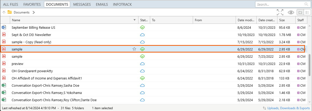
Task: Sort by Date modified column header
Action: click(246, 20)
